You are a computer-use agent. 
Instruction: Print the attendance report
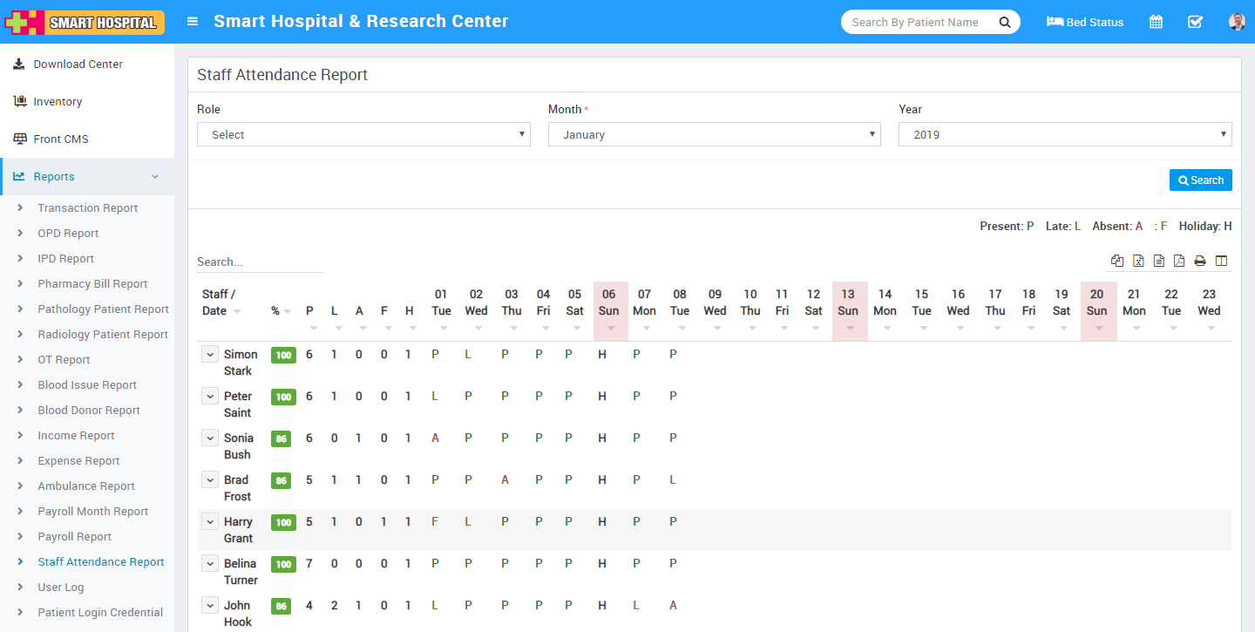point(1200,261)
